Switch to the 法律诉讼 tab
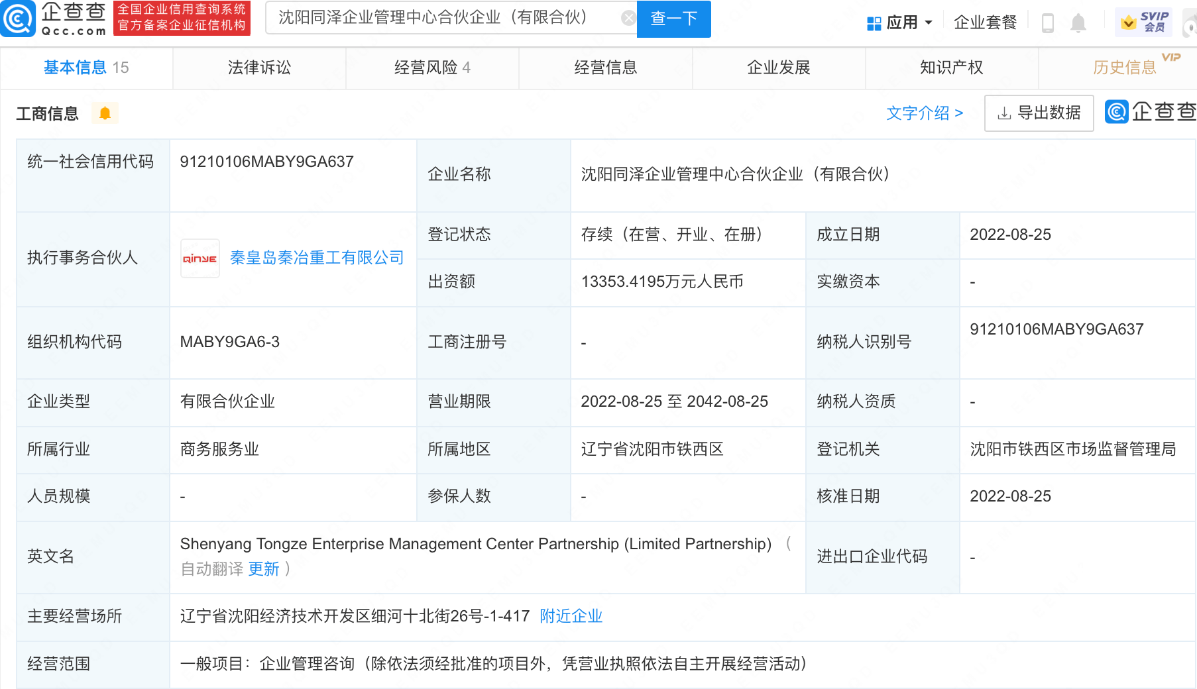Image resolution: width=1197 pixels, height=689 pixels. (259, 68)
